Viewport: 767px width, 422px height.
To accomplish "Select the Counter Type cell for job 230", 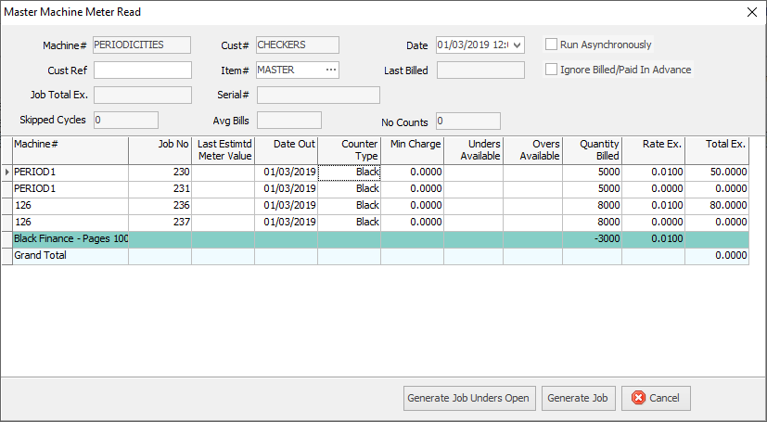I will click(349, 173).
